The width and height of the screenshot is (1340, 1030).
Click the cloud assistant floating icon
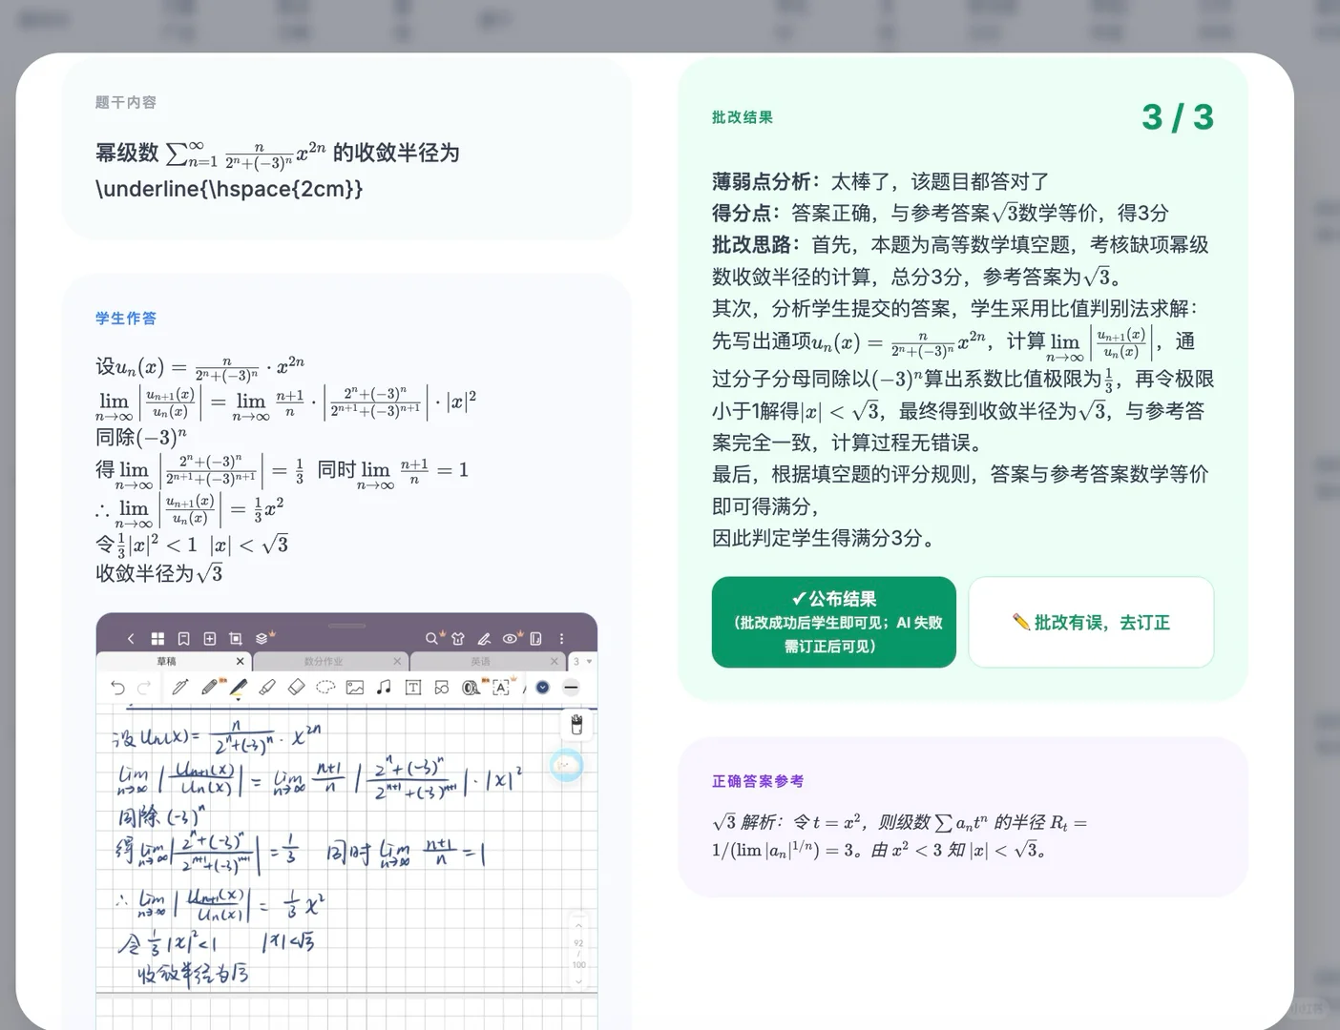point(566,765)
